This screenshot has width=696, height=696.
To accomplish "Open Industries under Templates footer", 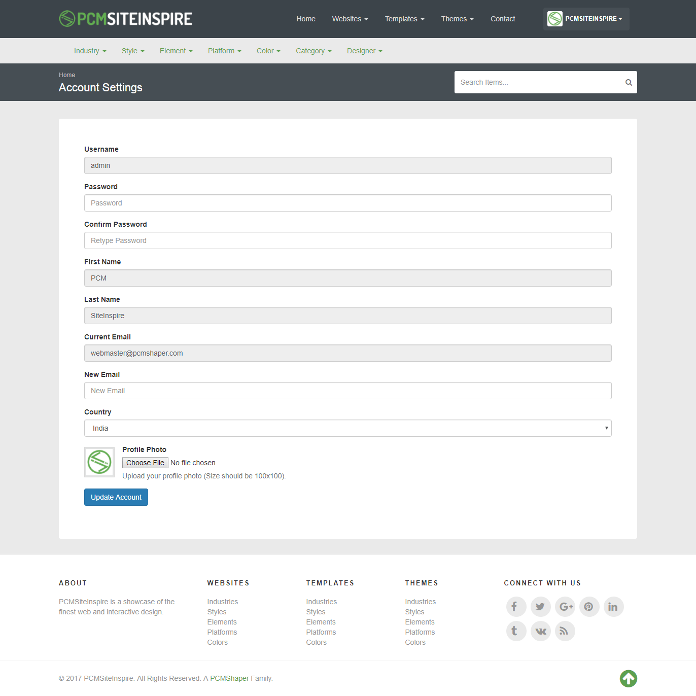I will pos(321,602).
